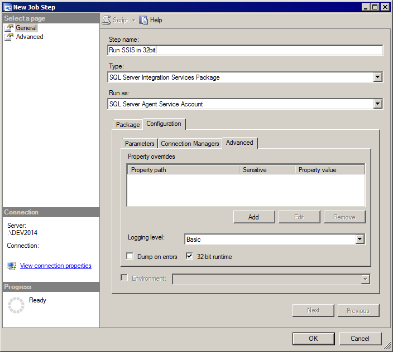The image size is (393, 352).
Task: Switch to the Package tab
Action: click(128, 125)
